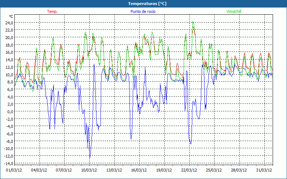287x179 pixels.
Task: Click the '-2,0' y-axis value
Action: (10, 119)
